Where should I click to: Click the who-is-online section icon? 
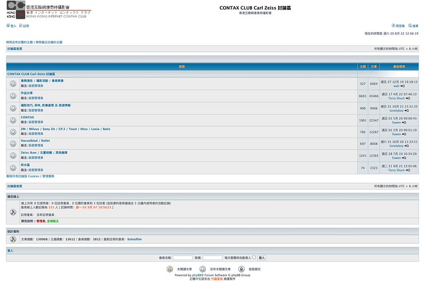coord(13,212)
